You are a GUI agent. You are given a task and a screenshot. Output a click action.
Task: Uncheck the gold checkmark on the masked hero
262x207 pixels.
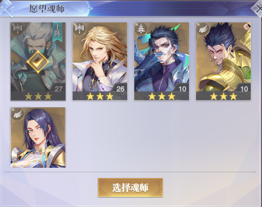(38, 61)
